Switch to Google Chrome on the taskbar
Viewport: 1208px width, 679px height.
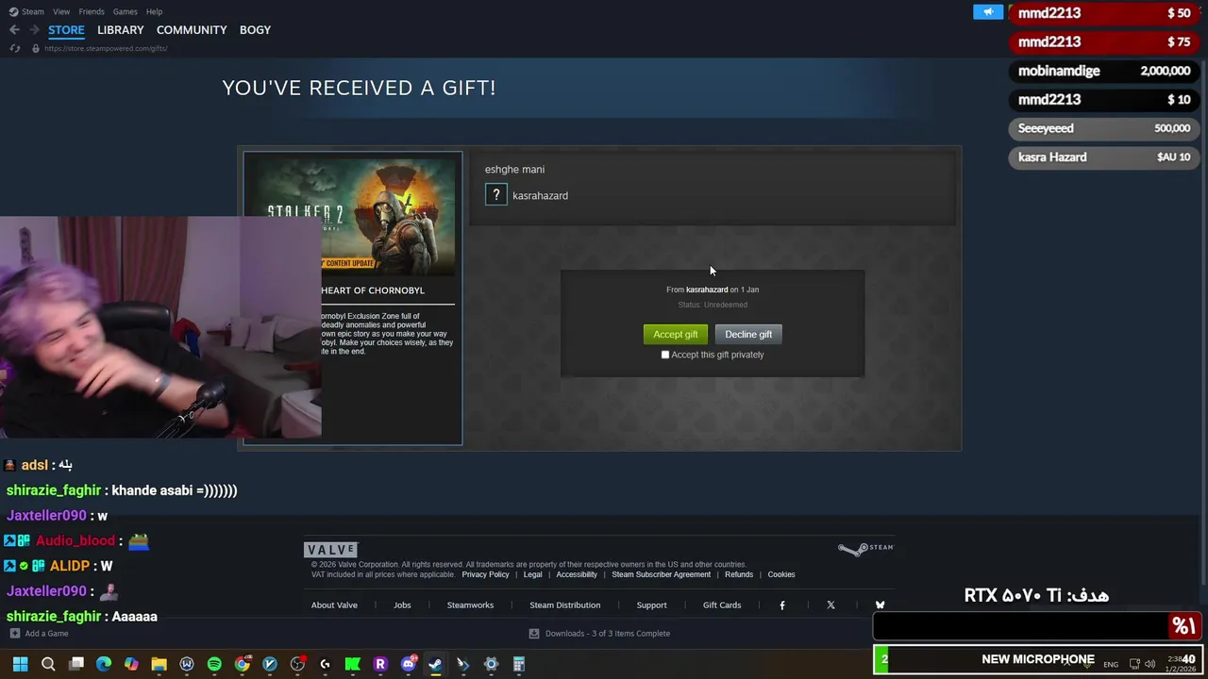[243, 664]
